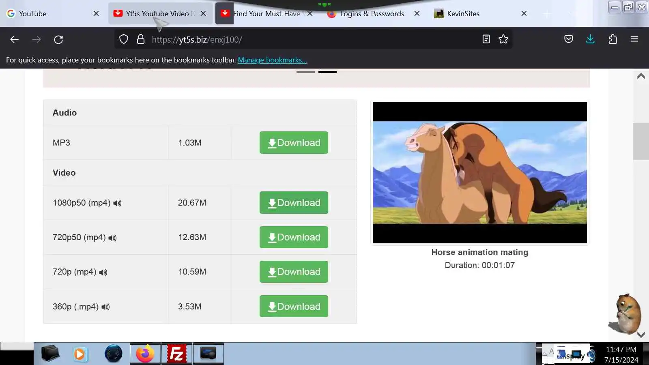
Task: Close the Yt5s tab
Action: [203, 13]
